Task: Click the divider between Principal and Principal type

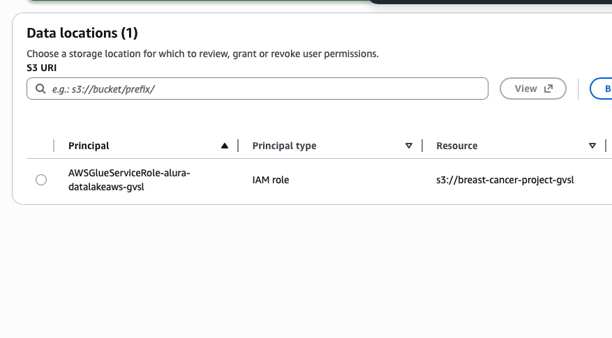Action: pyautogui.click(x=238, y=146)
